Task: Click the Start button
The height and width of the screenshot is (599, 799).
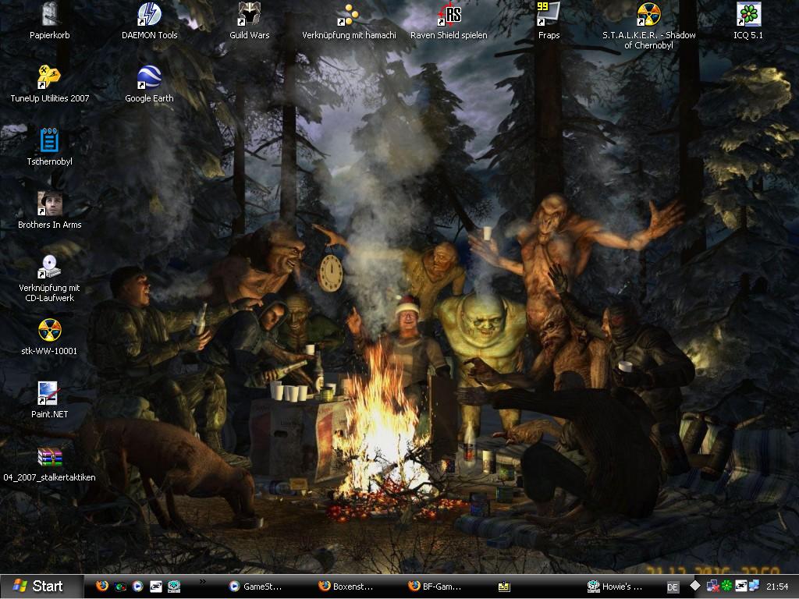Action: pos(41,587)
